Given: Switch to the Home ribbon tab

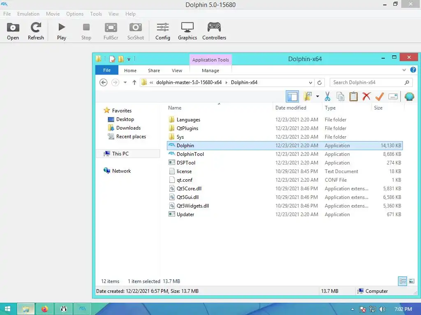Looking at the screenshot, I should coord(130,71).
